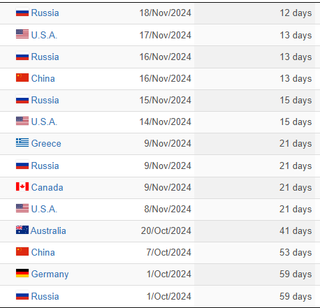Image resolution: width=320 pixels, height=308 pixels.
Task: Open the U.S.A. link dated 14/Nov/2024
Action: [44, 122]
